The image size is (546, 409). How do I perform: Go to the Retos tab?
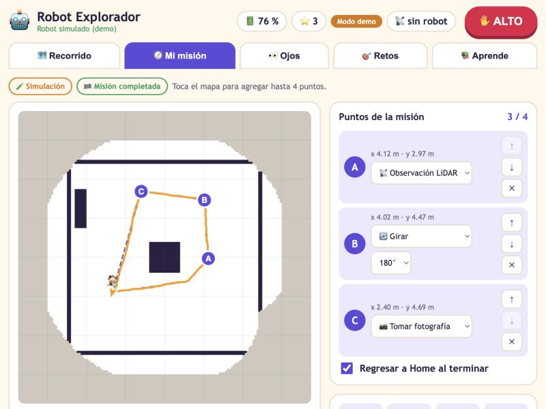(380, 56)
